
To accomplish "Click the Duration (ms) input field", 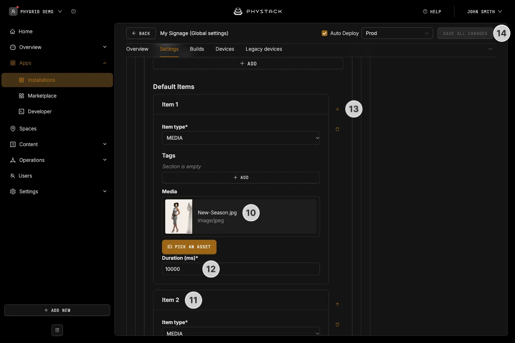I will coord(241,269).
